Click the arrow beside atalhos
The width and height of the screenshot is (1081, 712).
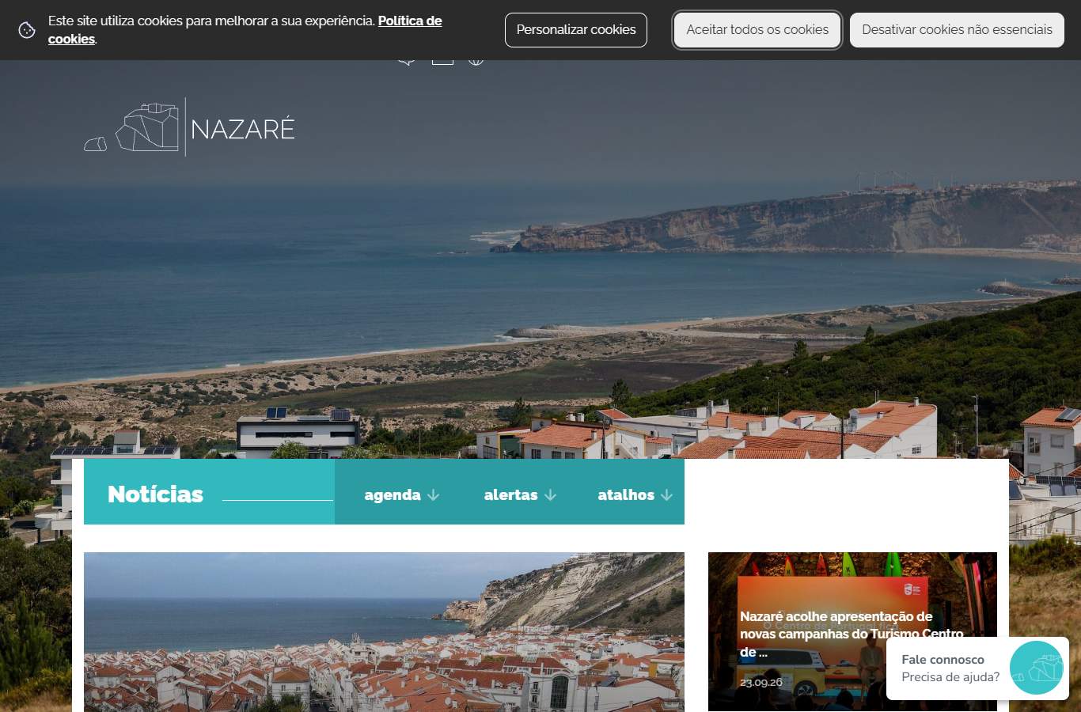[666, 495]
